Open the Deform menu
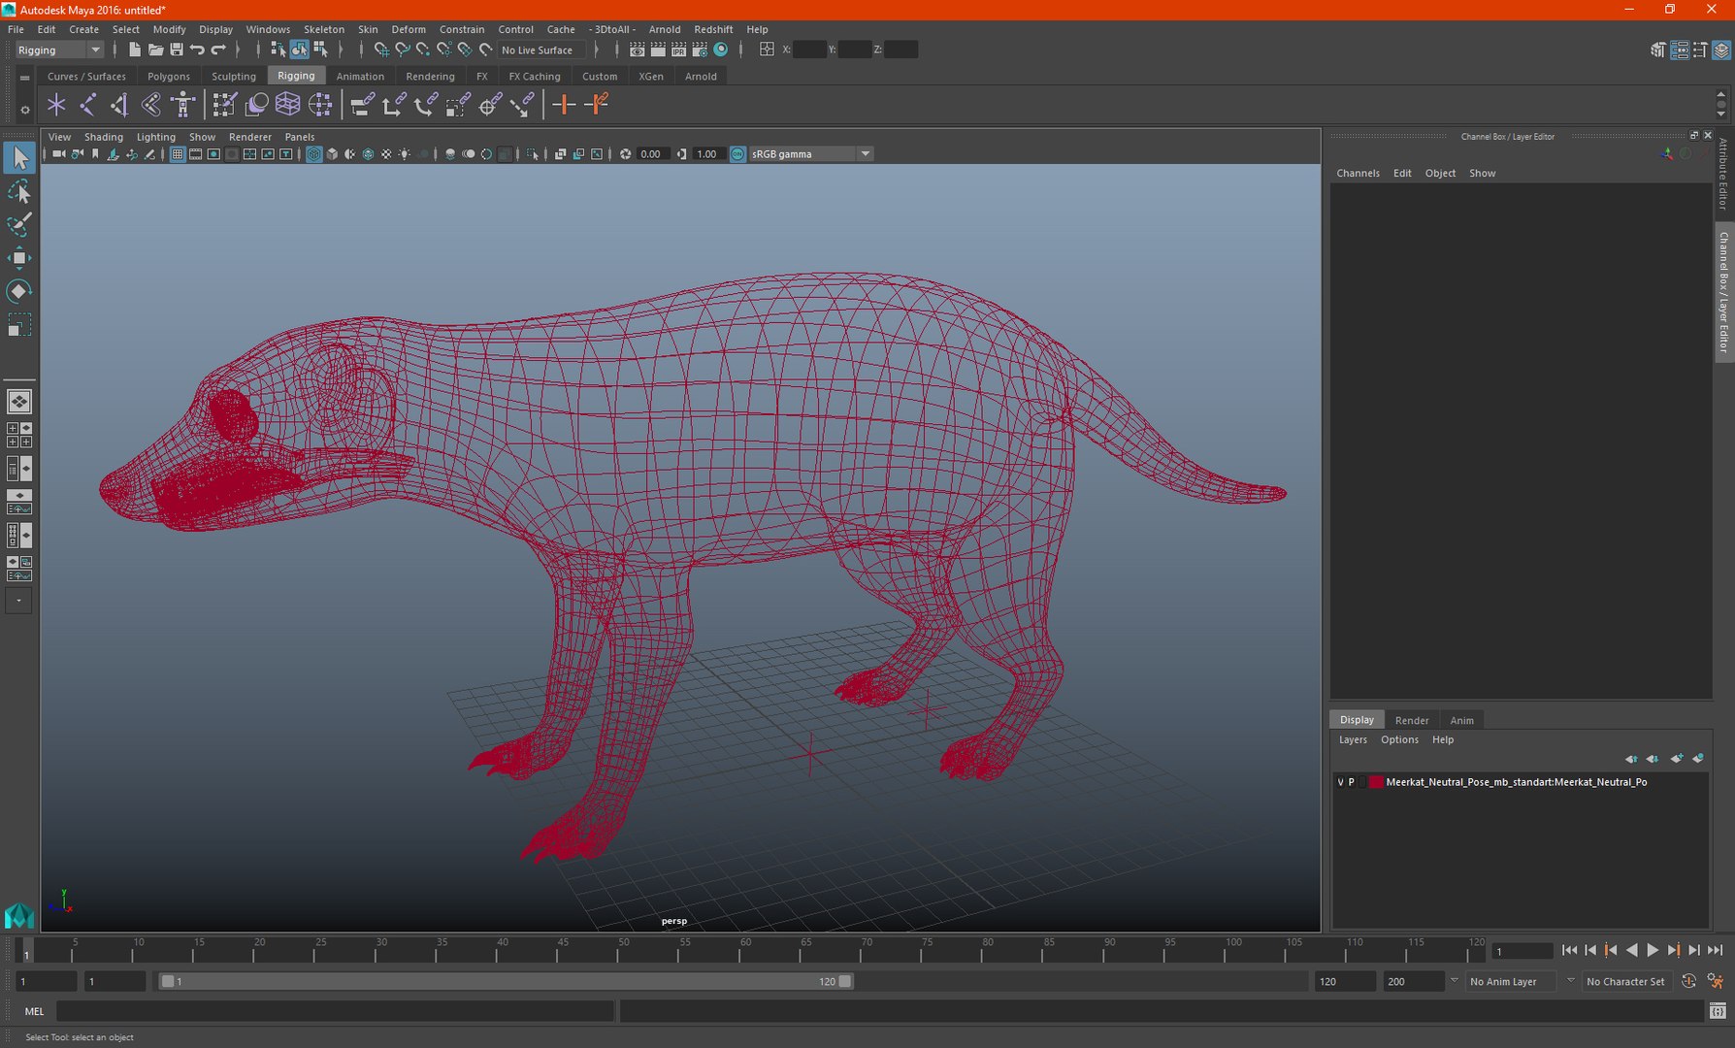This screenshot has width=1735, height=1048. 409,29
